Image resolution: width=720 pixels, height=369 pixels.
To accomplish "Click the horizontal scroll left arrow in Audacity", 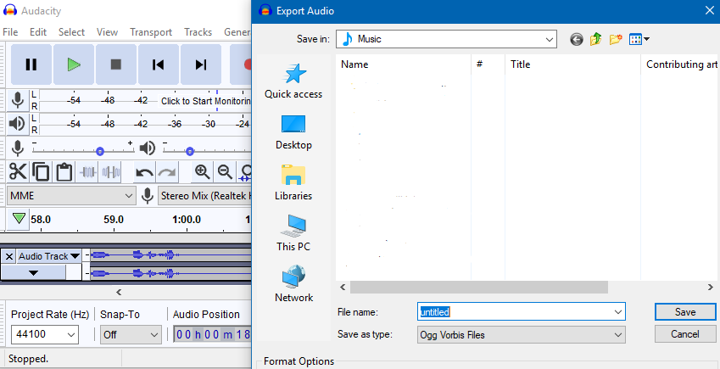I will point(119,292).
